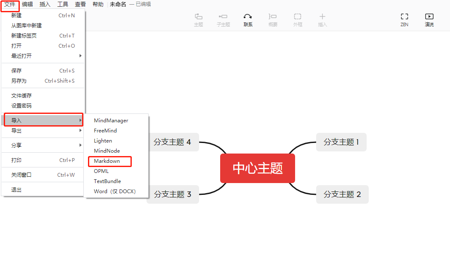The height and width of the screenshot is (275, 450).
Task: Start 演说 presentation with its play icon
Action: (x=429, y=19)
